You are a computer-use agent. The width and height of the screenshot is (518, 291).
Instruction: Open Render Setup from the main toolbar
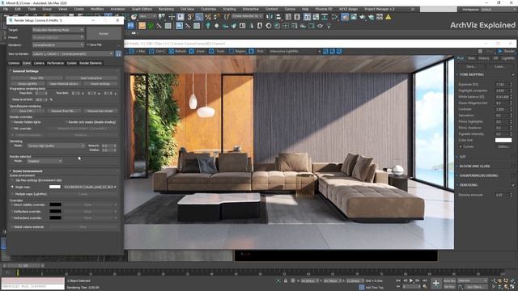(345, 17)
